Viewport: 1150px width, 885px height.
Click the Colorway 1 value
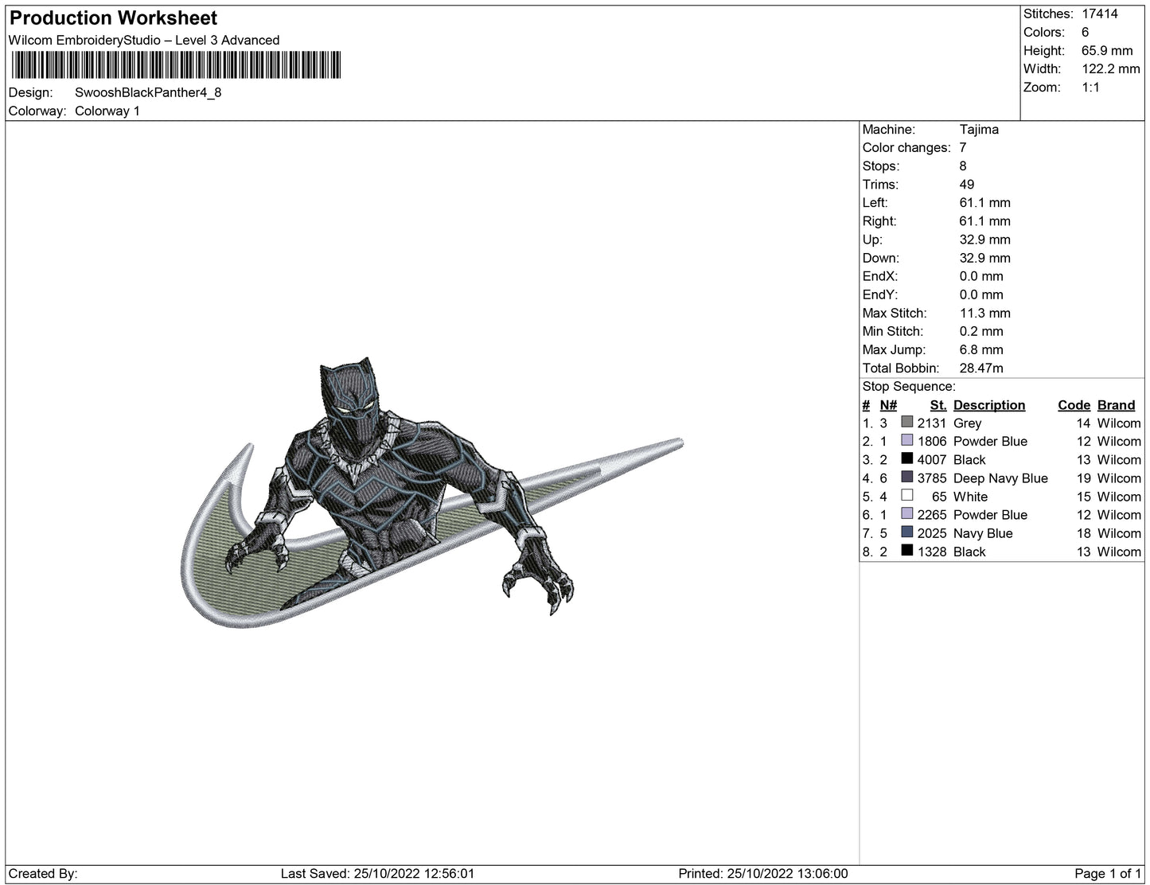tap(107, 111)
